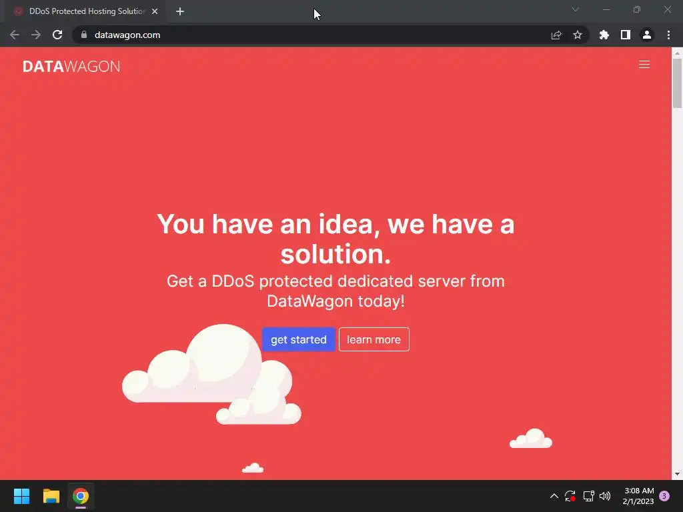Click the blue get started button

[x=298, y=339]
